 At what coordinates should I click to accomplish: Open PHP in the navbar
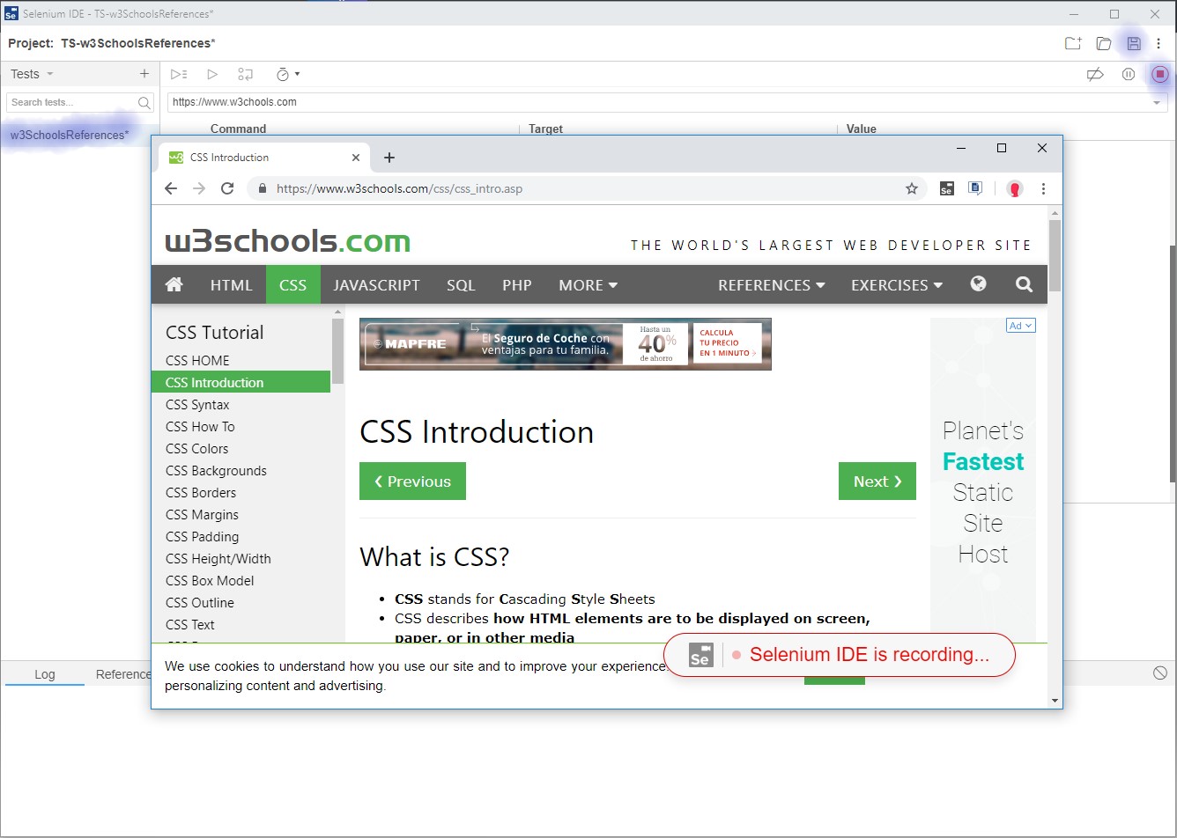(517, 285)
